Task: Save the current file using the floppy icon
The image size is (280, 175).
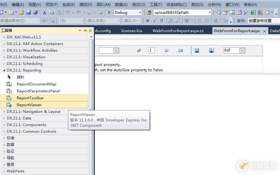Action: pyautogui.click(x=28, y=12)
